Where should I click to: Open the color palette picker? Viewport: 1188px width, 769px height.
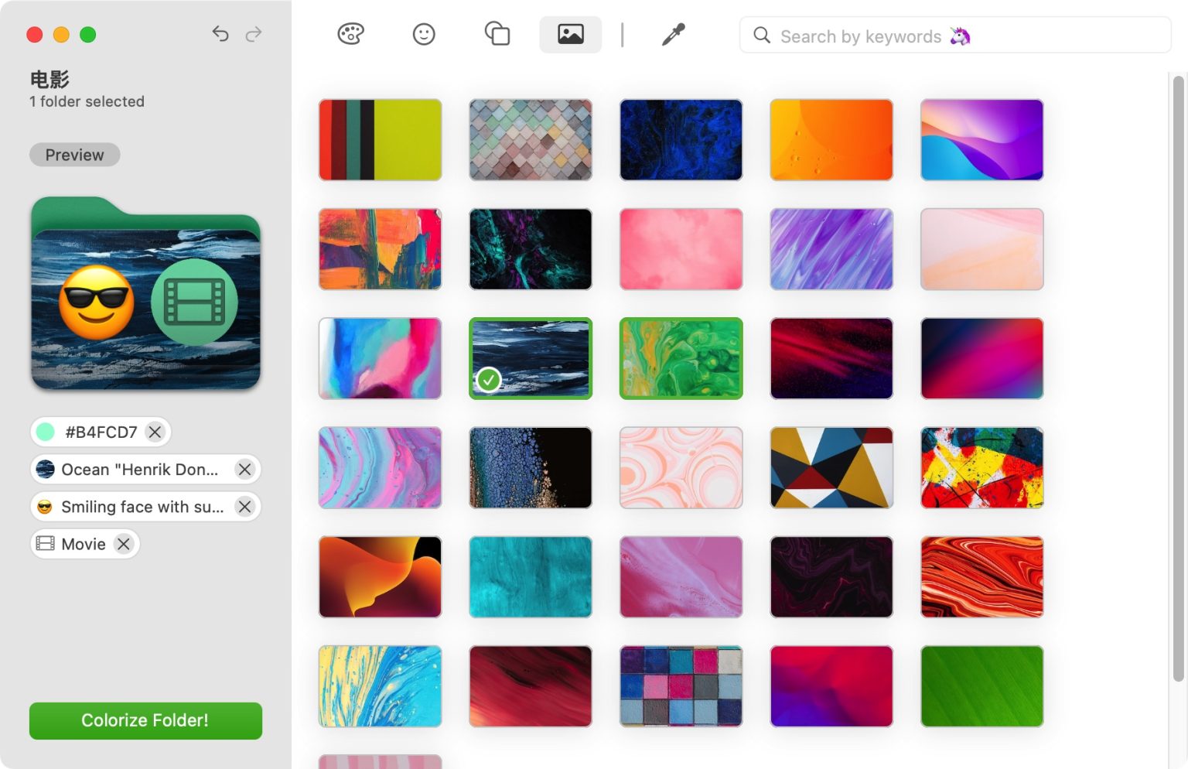tap(350, 34)
